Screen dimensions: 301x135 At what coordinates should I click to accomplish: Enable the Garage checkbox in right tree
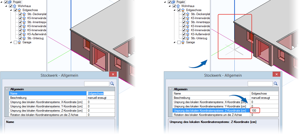click(x=179, y=42)
